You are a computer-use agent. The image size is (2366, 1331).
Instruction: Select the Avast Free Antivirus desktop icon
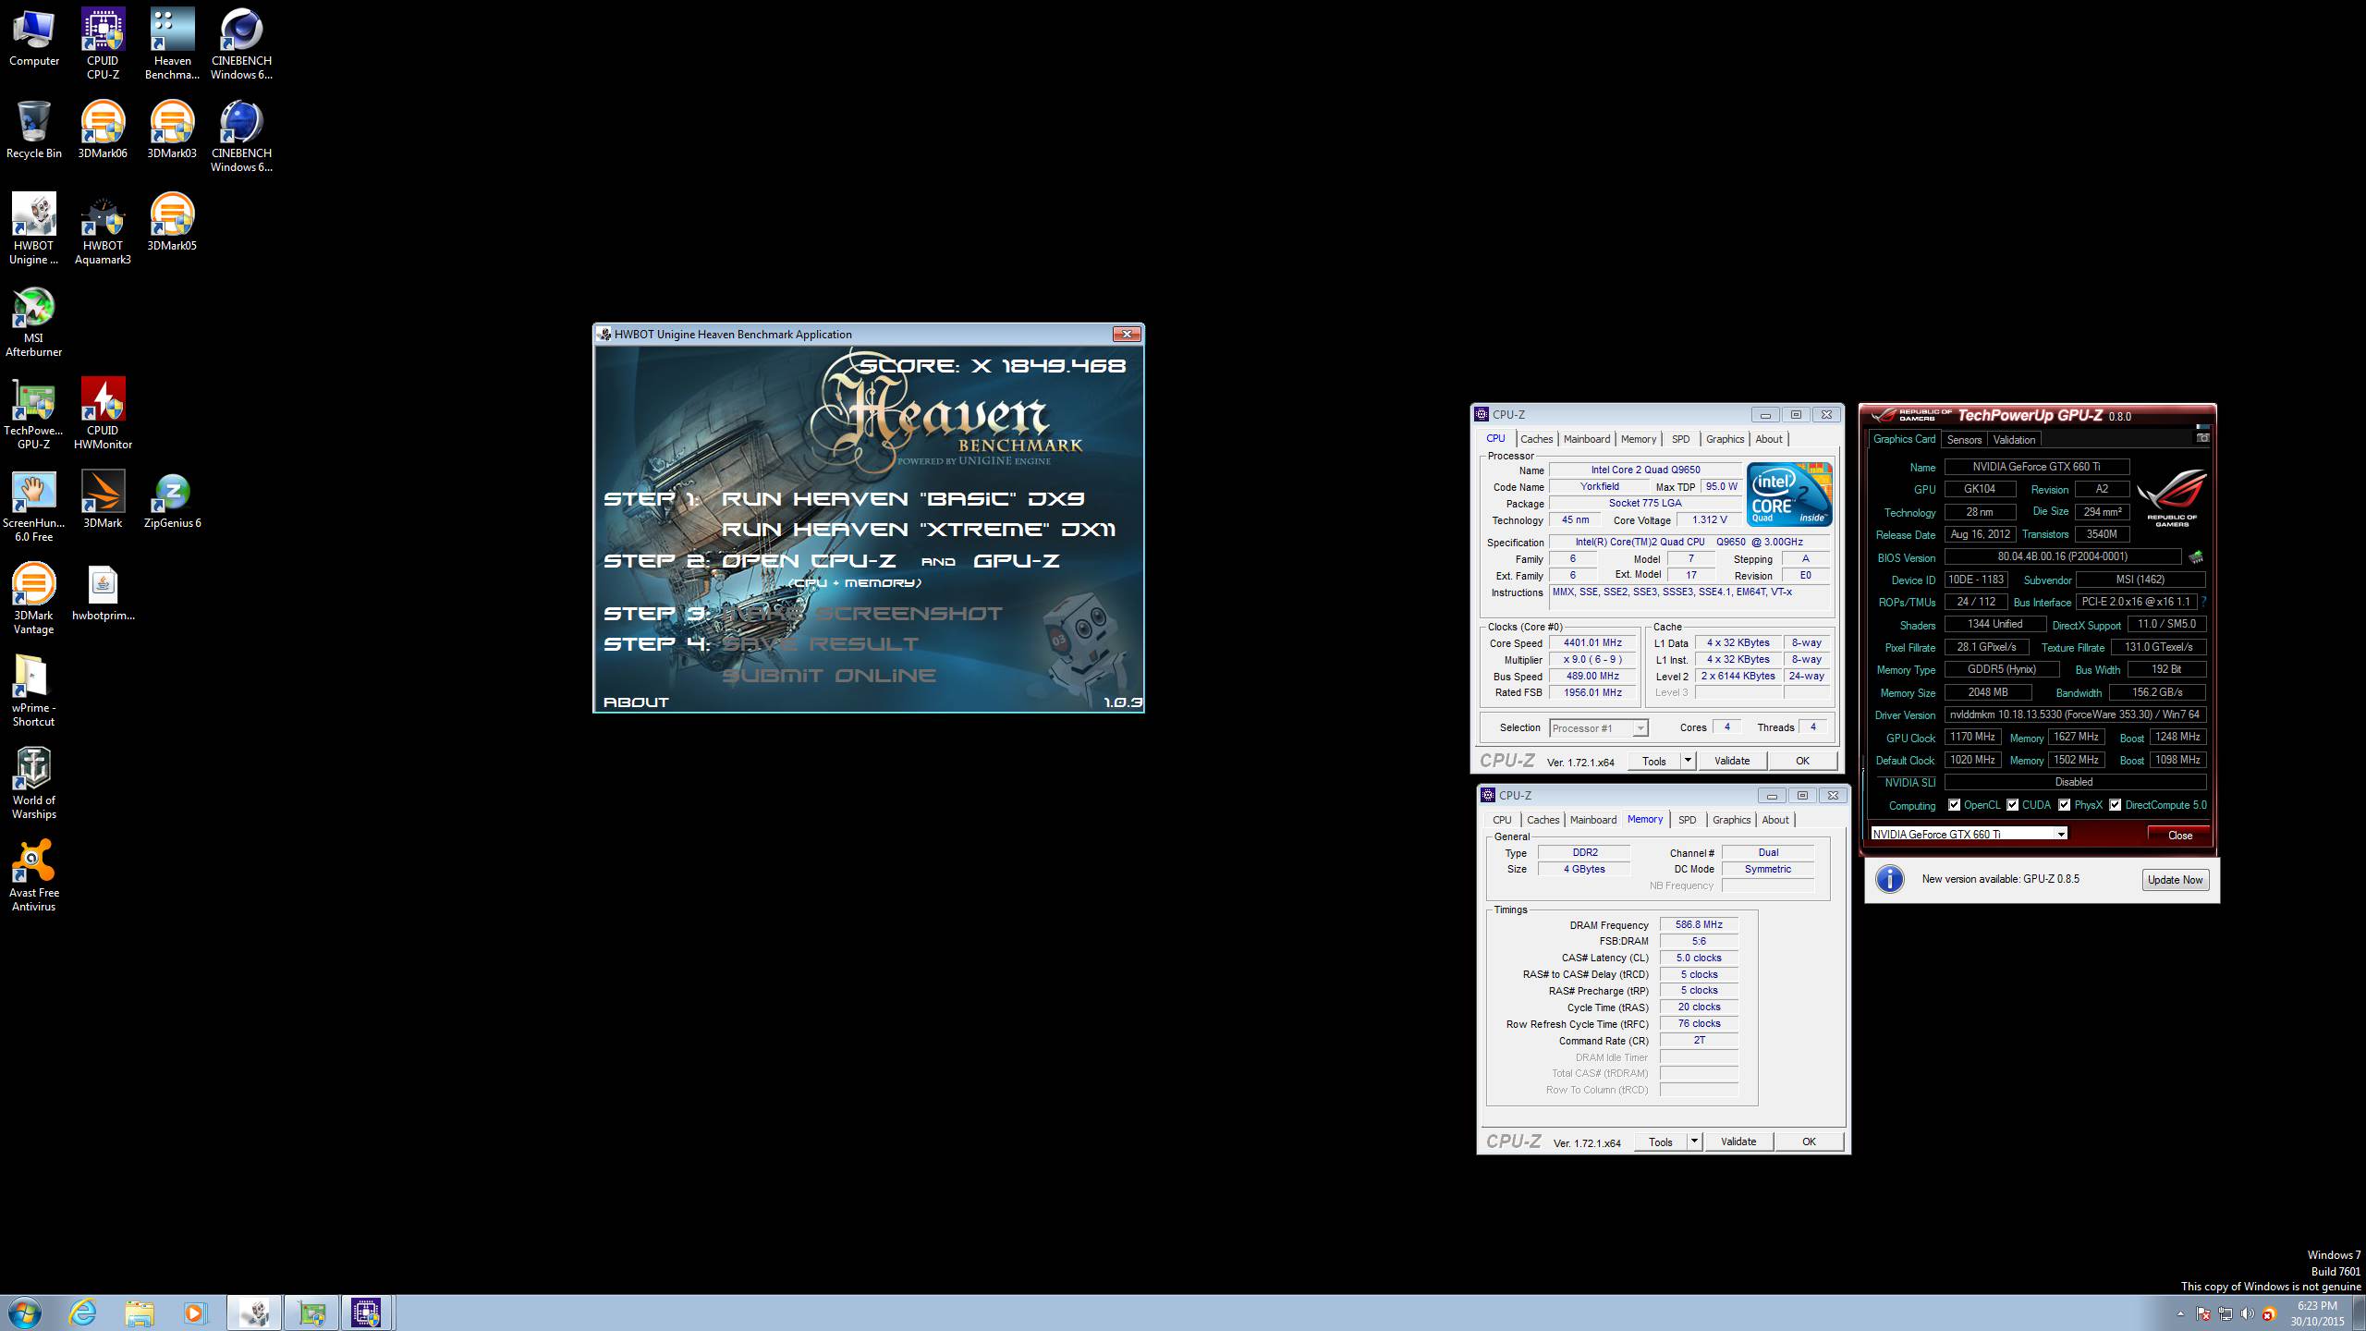[x=34, y=875]
